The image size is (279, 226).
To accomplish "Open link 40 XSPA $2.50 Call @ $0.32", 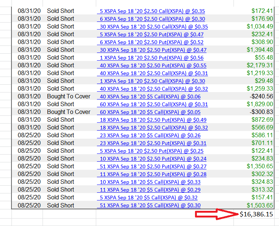I will pyautogui.click(x=152, y=89).
